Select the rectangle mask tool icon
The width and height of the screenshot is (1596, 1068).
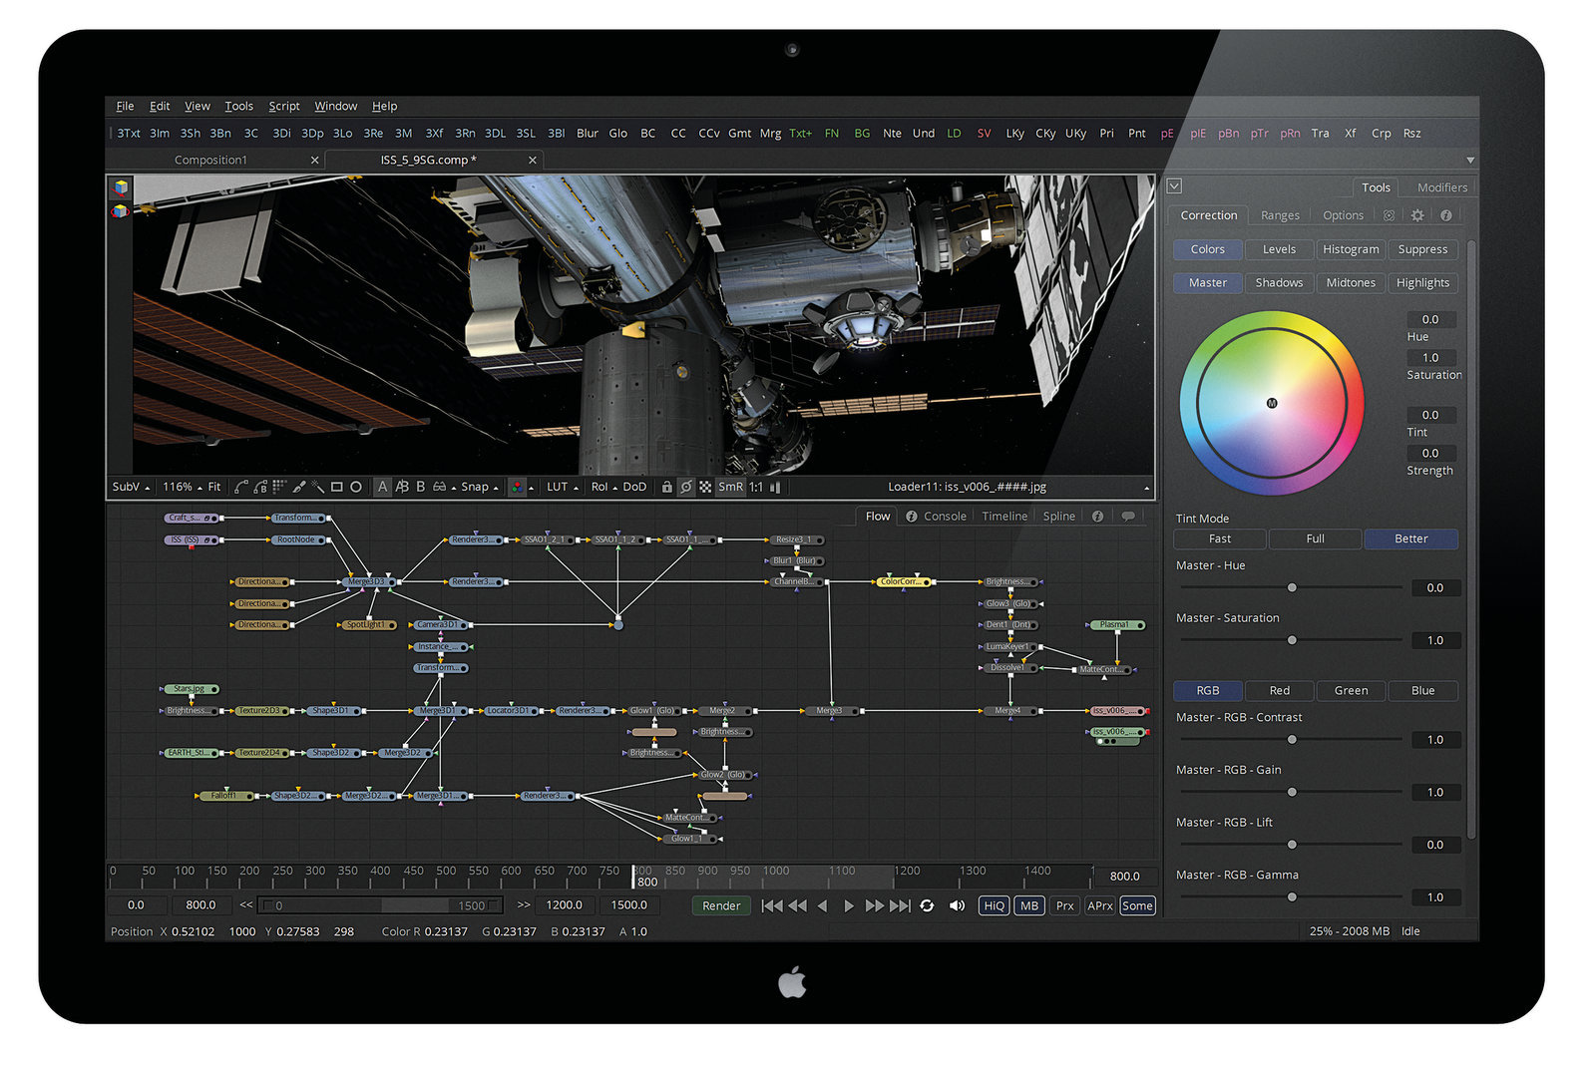(337, 488)
